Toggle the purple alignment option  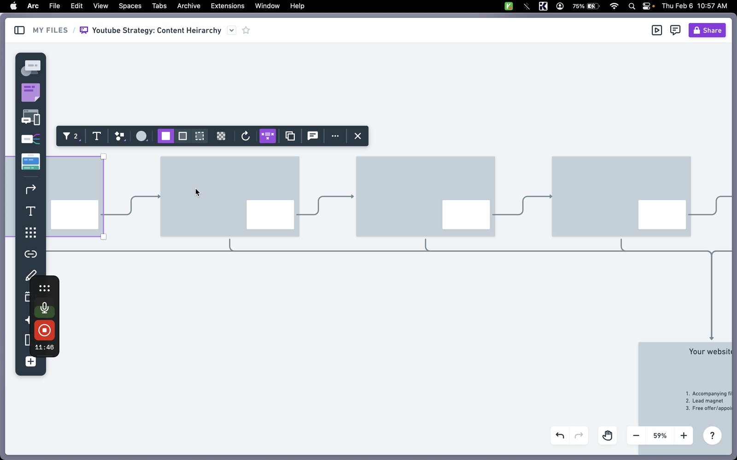click(268, 136)
